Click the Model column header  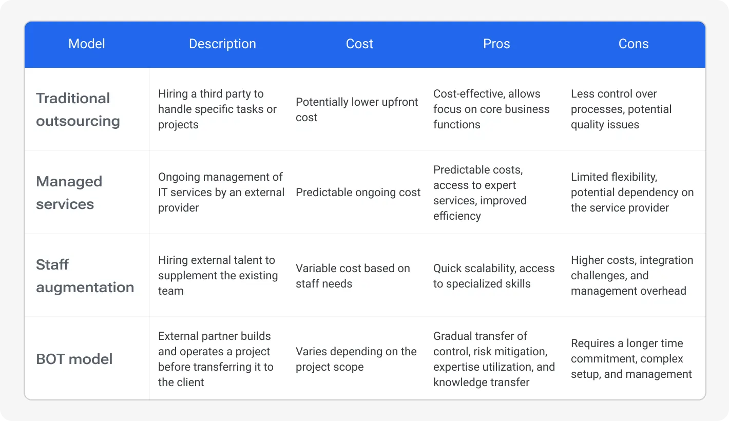pyautogui.click(x=86, y=44)
